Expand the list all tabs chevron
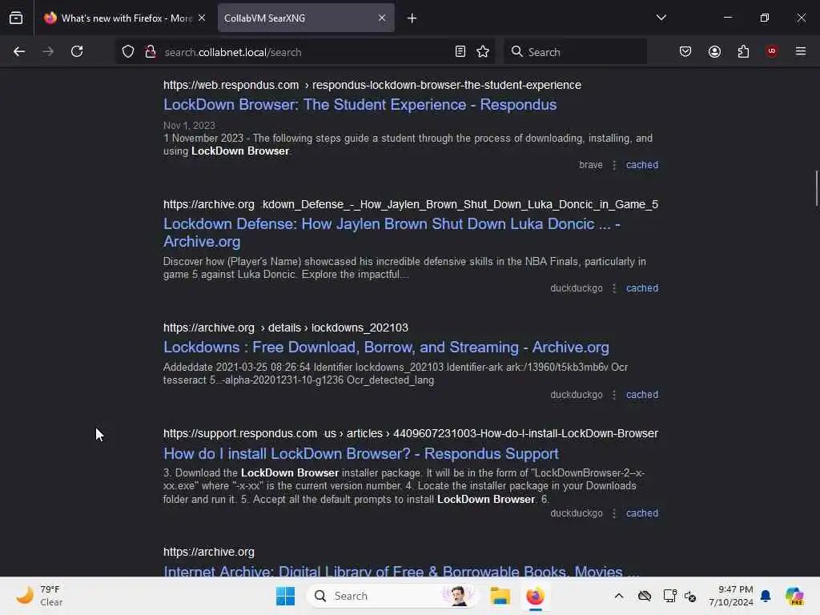 pos(661,18)
